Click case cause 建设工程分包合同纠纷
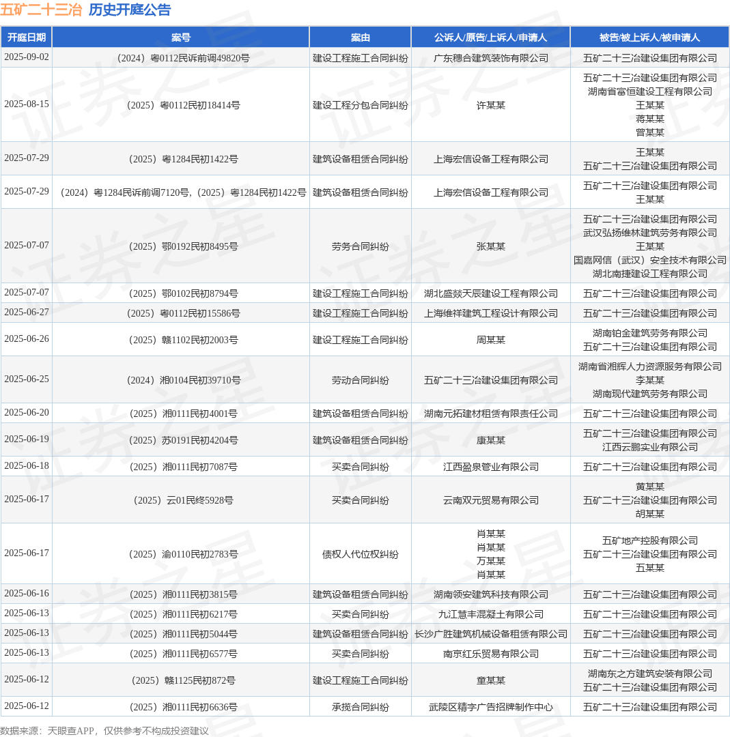 tap(361, 105)
